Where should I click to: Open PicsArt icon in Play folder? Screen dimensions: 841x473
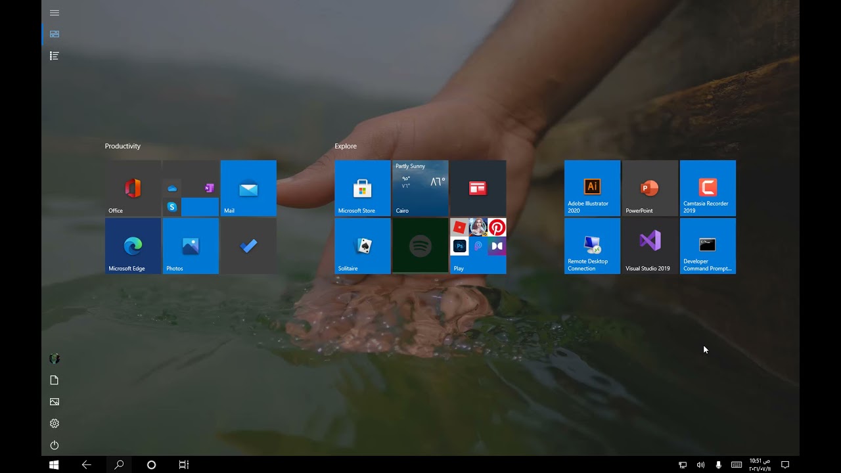pyautogui.click(x=478, y=246)
